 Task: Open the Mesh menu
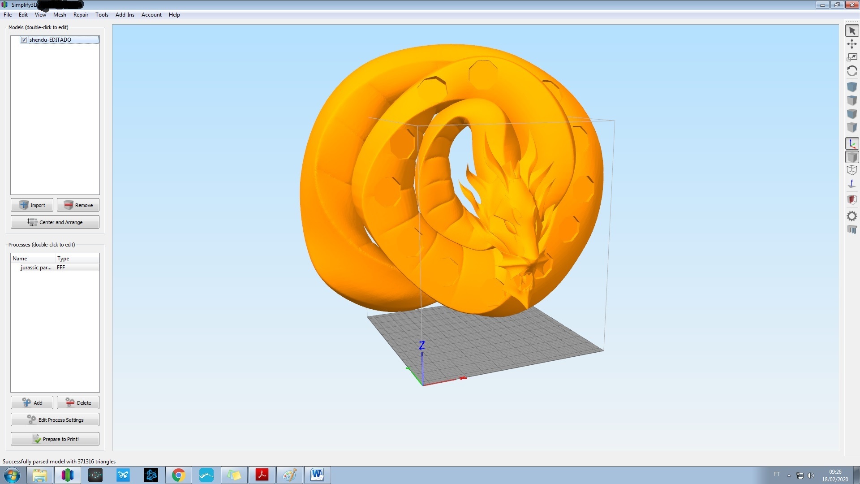pos(60,14)
